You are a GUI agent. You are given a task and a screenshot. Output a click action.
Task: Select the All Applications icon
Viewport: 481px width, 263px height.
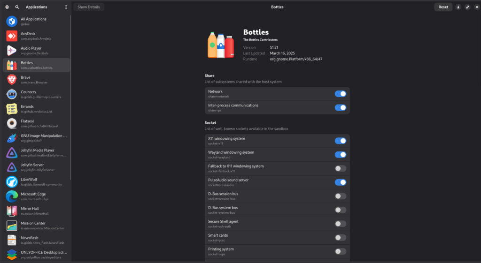point(12,22)
